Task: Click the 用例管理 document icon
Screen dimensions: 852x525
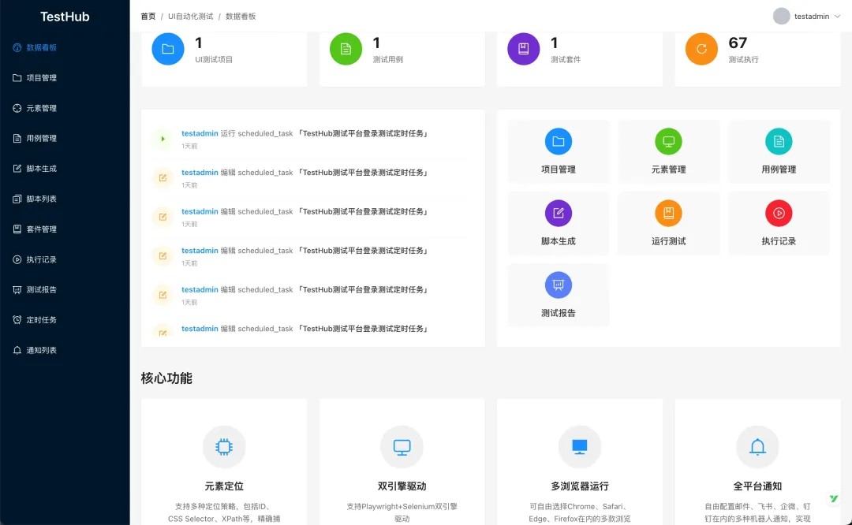Action: [779, 142]
